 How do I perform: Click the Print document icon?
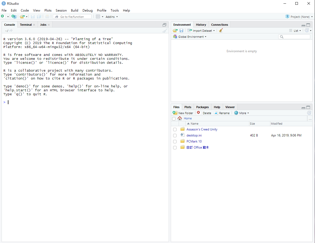point(47,17)
